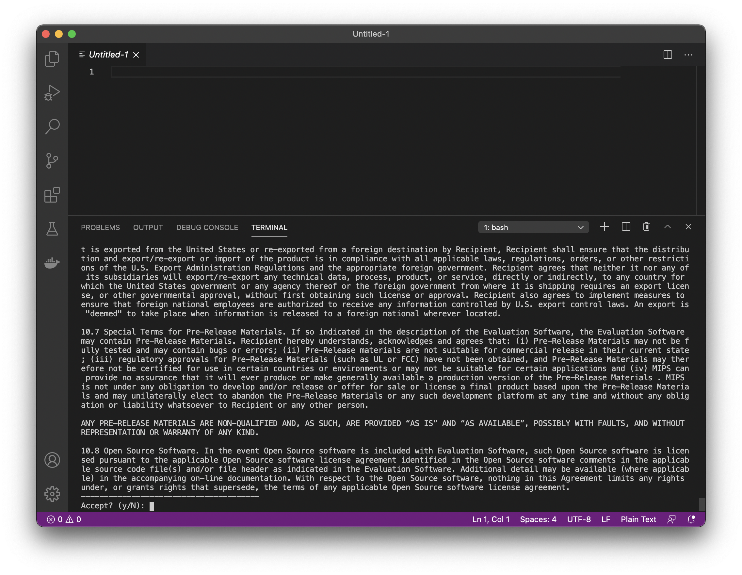Click the feedback icon in status bar
742x575 pixels.
coord(671,519)
